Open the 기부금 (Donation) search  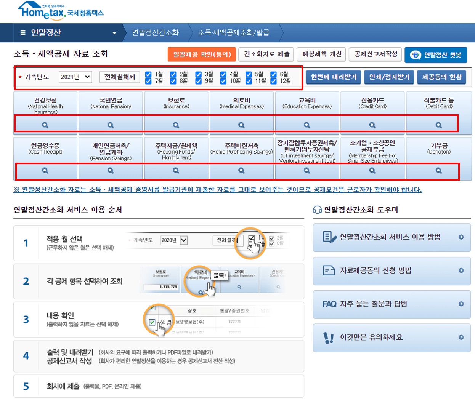coord(438,171)
